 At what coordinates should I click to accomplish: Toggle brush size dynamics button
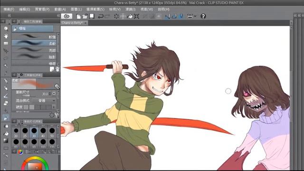(54, 94)
